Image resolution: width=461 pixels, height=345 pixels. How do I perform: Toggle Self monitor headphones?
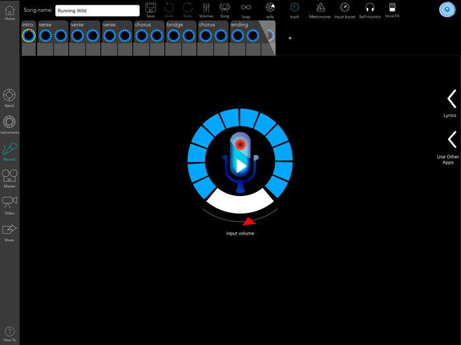point(369,9)
